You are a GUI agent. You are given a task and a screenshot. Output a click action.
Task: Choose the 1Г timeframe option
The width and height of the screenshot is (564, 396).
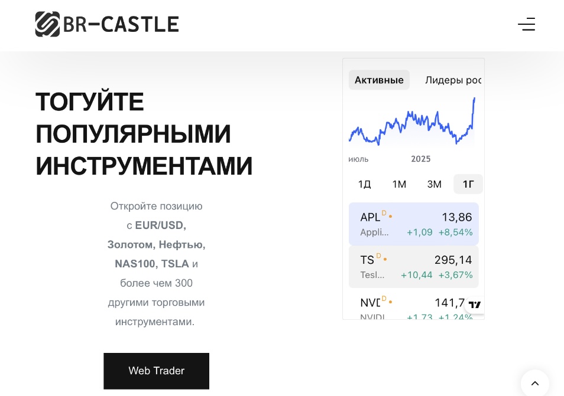tap(468, 184)
